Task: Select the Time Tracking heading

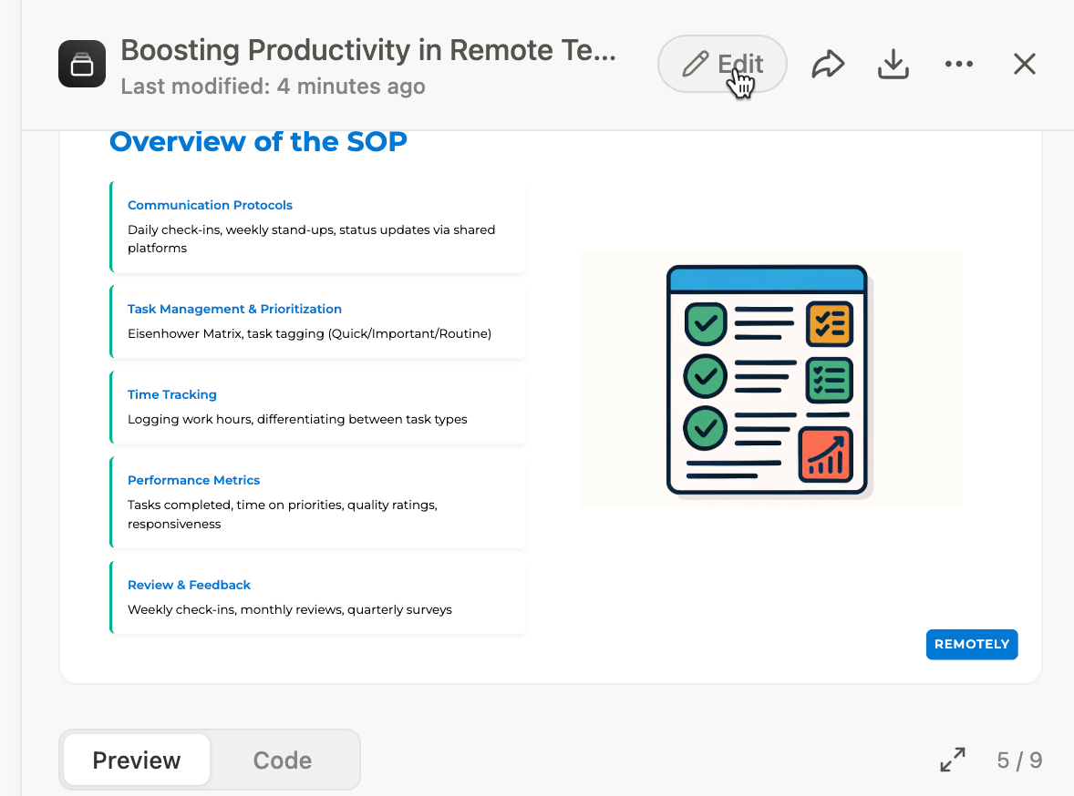Action: click(172, 395)
